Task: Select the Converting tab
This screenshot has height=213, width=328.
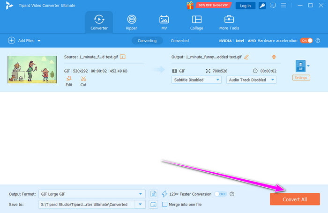Action: click(x=147, y=41)
